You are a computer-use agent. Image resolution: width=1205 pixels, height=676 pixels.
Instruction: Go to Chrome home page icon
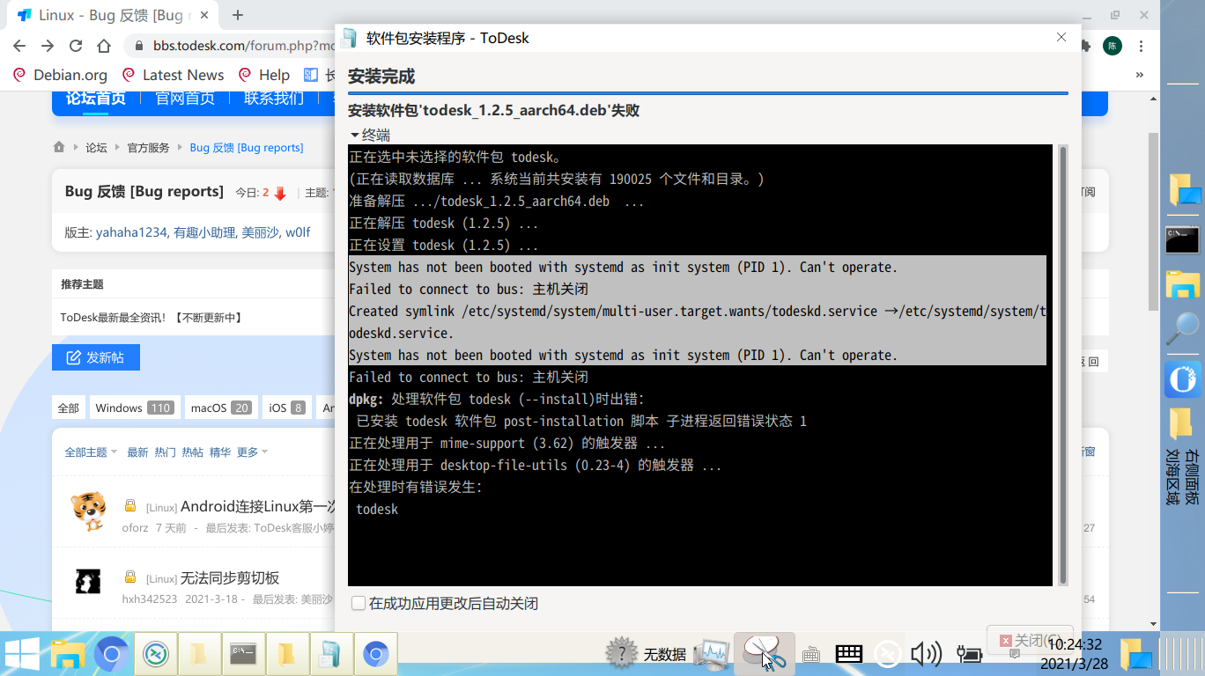104,46
